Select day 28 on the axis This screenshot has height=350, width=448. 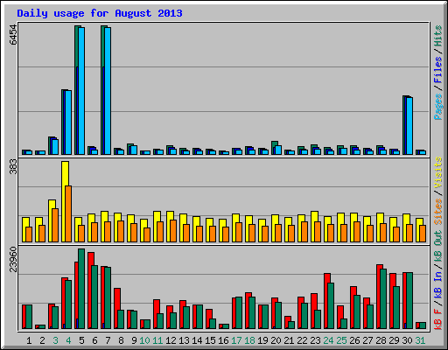(381, 340)
